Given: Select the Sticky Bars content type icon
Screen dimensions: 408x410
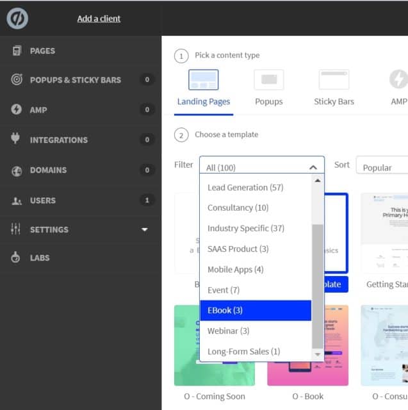Looking at the screenshot, I should tap(334, 79).
